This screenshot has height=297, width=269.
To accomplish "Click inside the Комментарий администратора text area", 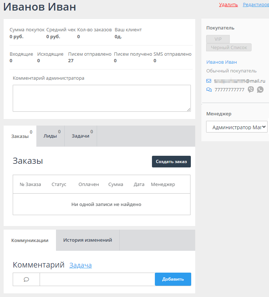I will pyautogui.click(x=102, y=98).
